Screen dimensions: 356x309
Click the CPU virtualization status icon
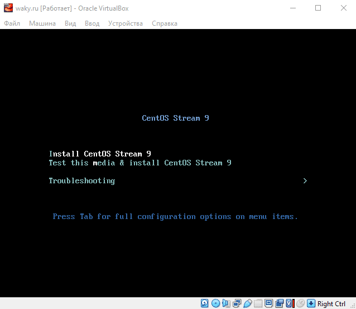click(290, 303)
